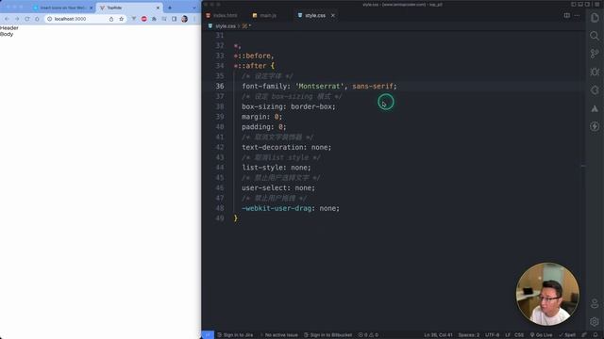Viewport: 604px width, 339px height.
Task: Open the Chrome profile avatar
Action: [185, 19]
